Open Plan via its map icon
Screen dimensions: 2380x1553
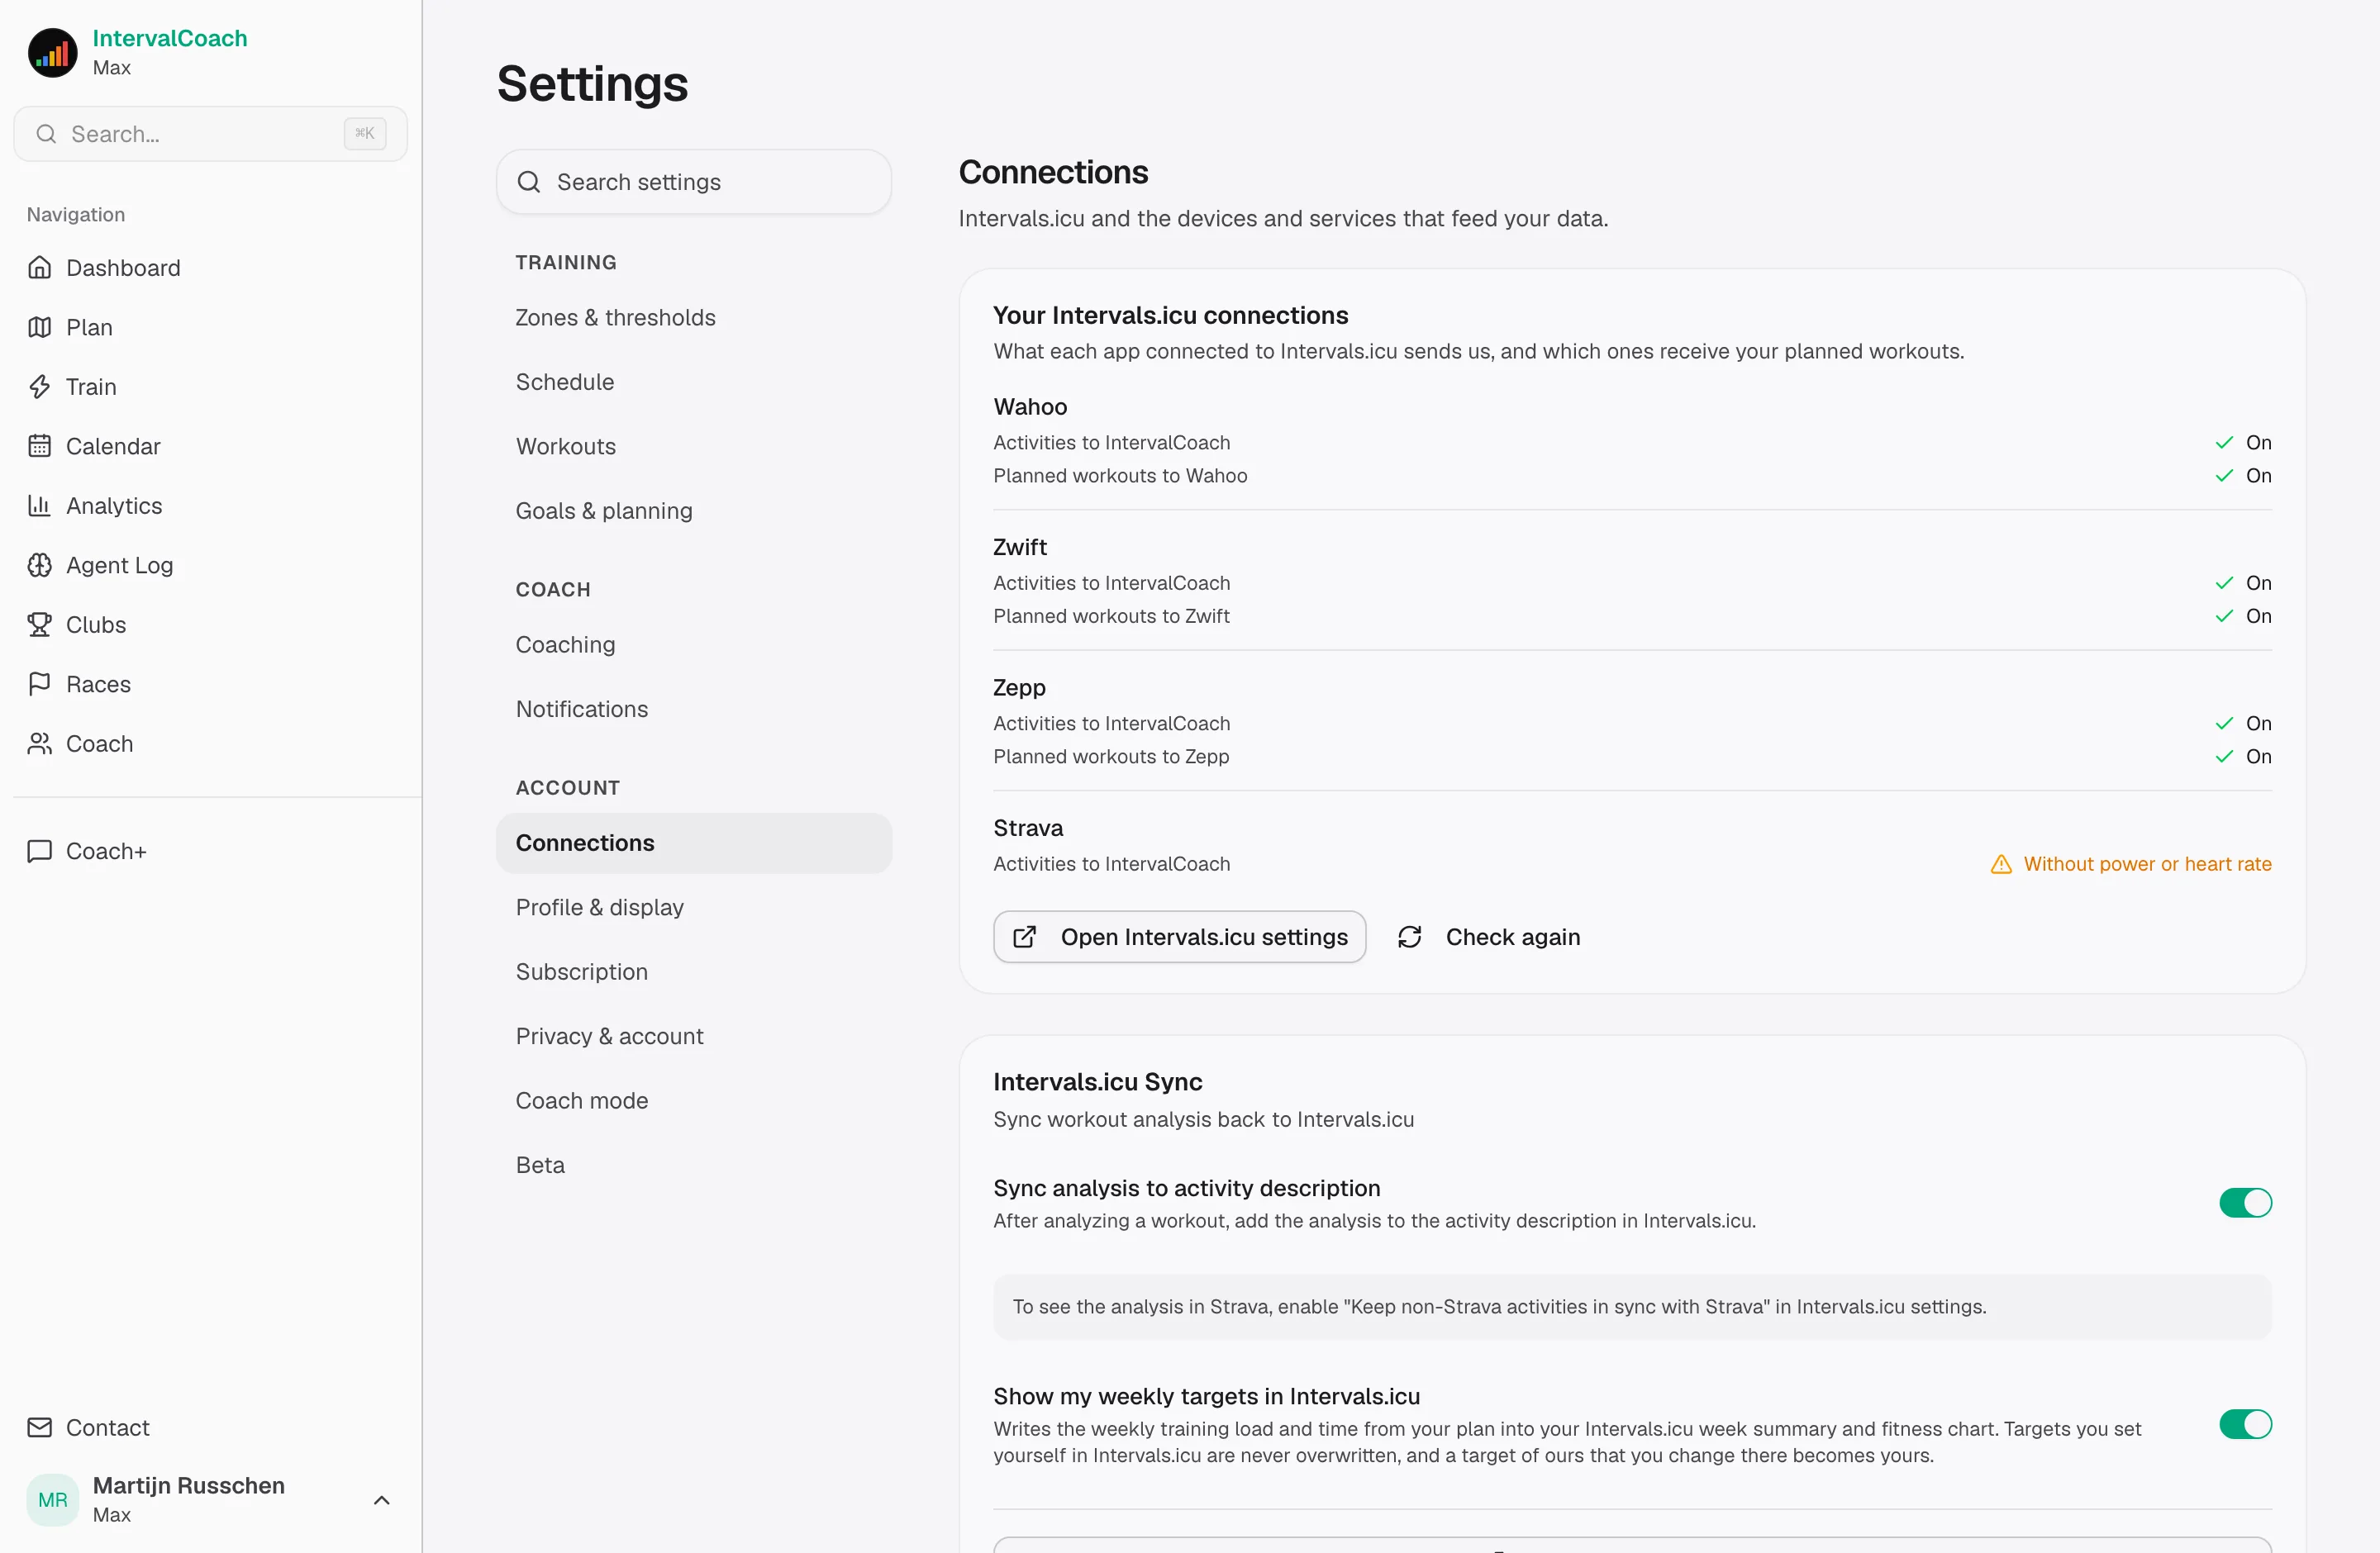point(39,327)
